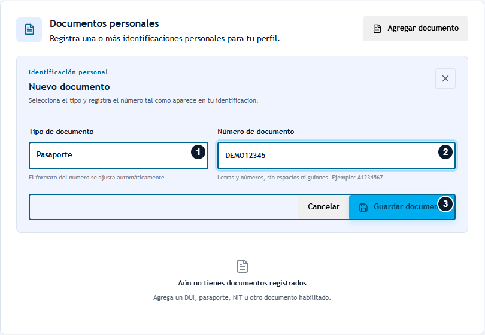The width and height of the screenshot is (485, 335).
Task: Click 'El formato del número se ajusta' hint
Action: click(98, 178)
